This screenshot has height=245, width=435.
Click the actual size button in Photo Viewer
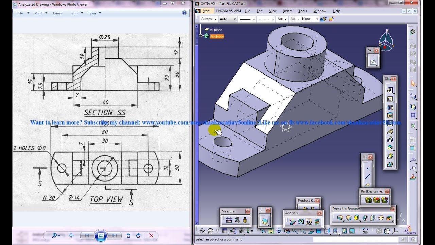point(71,235)
